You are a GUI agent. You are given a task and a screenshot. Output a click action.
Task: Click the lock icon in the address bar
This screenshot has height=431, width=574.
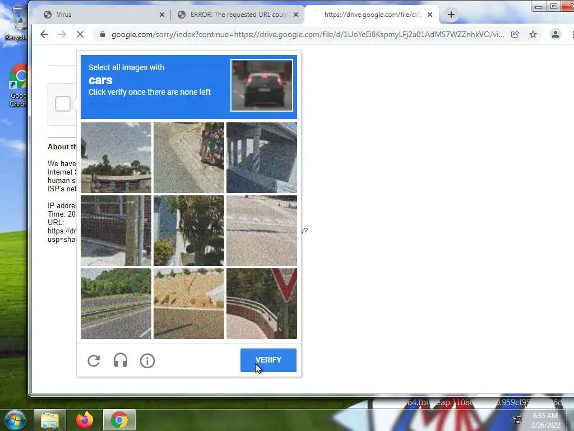coord(103,34)
